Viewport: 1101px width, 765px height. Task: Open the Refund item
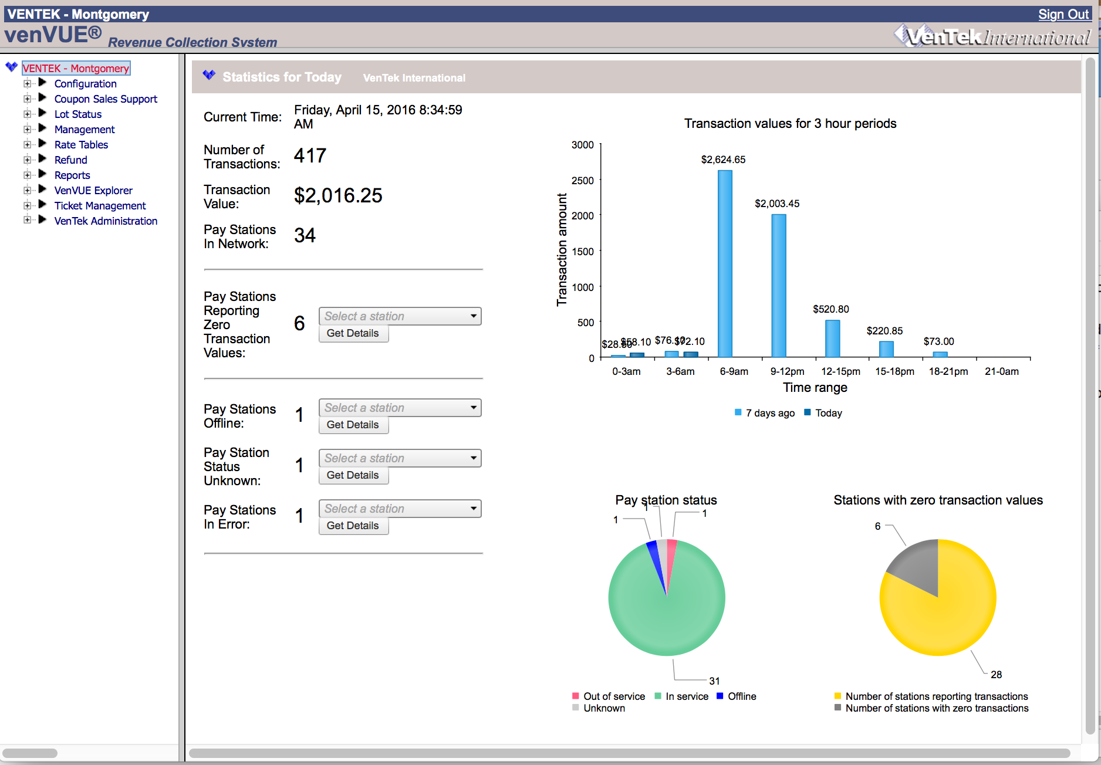coord(70,160)
